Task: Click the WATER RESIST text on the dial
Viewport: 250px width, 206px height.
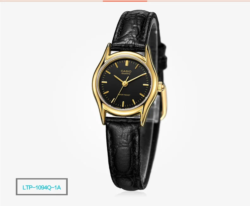Action: click(x=124, y=95)
